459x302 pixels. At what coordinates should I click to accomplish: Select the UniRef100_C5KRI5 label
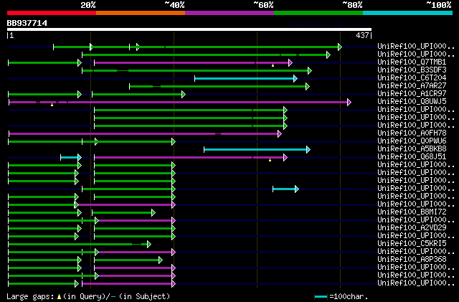[412, 244]
